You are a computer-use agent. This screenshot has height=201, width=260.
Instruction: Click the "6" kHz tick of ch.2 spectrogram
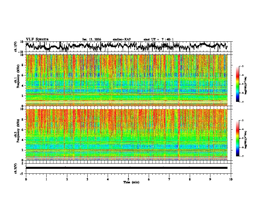pos(23,130)
